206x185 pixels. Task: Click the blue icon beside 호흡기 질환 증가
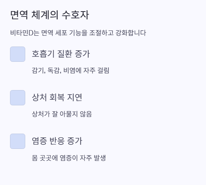click(17, 54)
